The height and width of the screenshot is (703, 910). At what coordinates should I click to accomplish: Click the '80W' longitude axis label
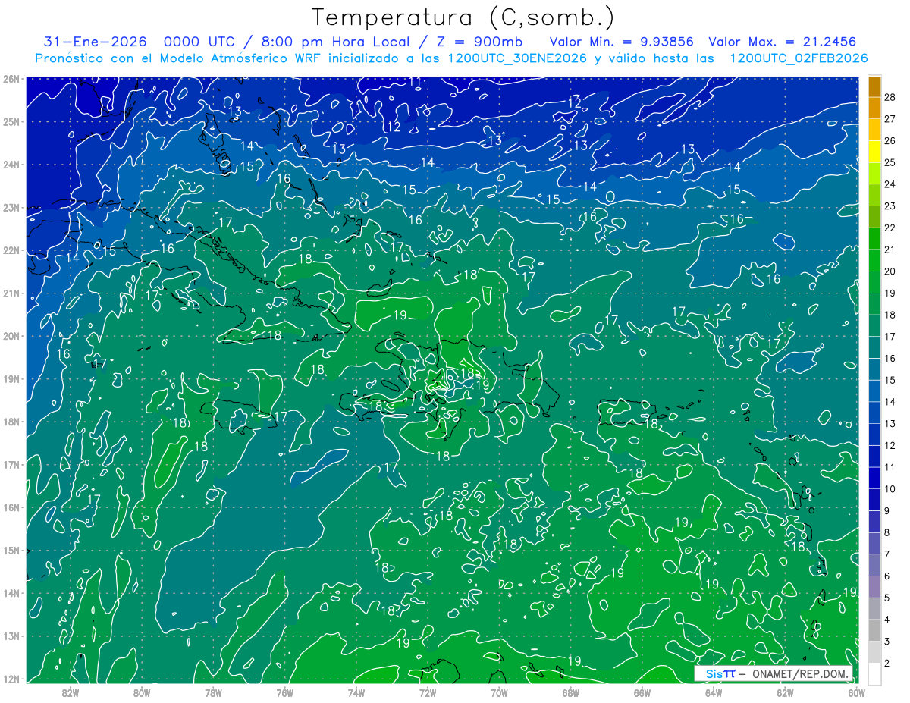pos(142,692)
